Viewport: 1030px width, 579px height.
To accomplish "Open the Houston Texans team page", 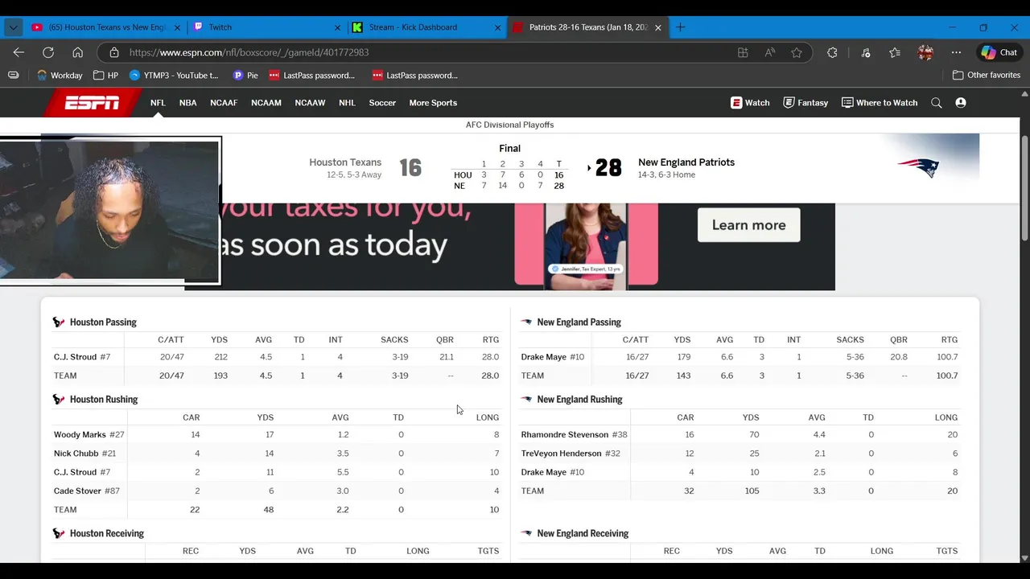I will point(345,162).
